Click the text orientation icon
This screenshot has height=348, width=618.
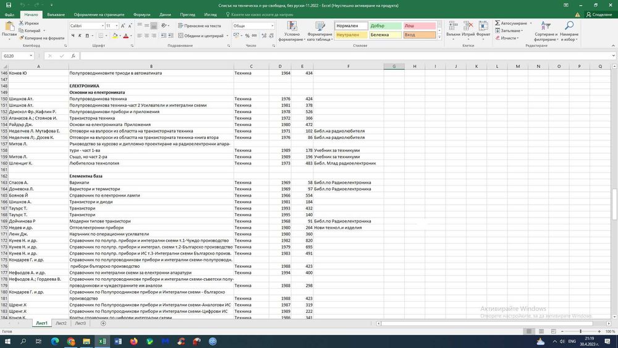coord(164,25)
